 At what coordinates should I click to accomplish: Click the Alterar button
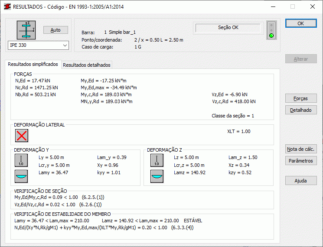click(x=301, y=59)
